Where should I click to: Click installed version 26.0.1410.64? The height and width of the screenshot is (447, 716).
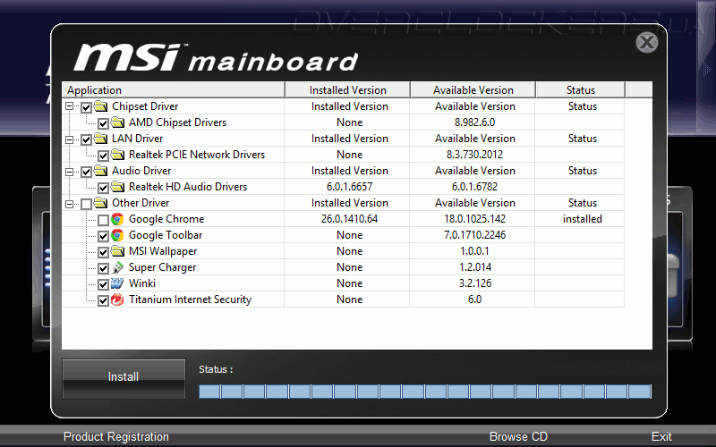(349, 219)
